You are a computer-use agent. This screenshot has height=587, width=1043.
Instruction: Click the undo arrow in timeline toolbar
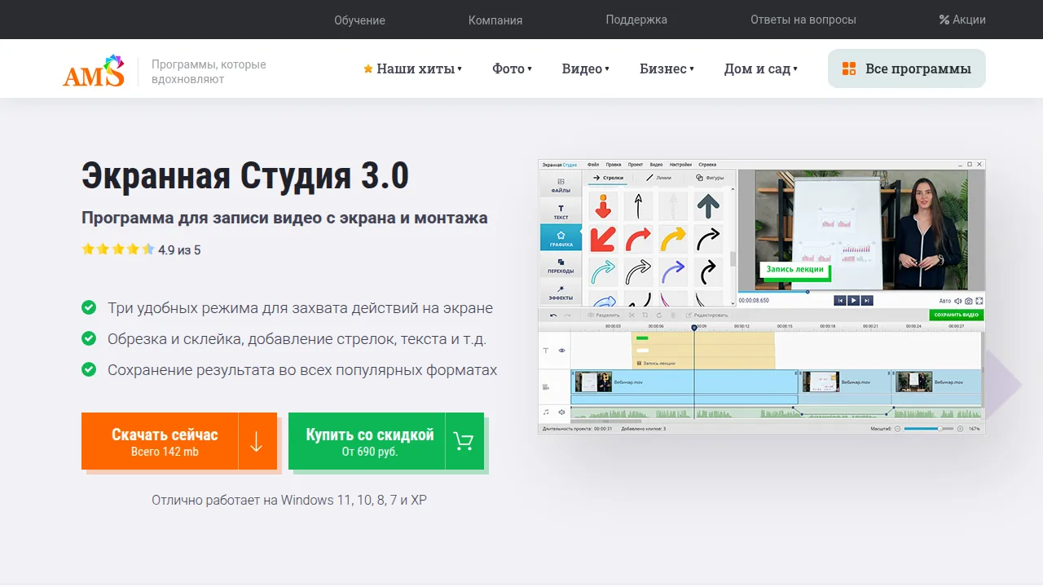tap(553, 315)
